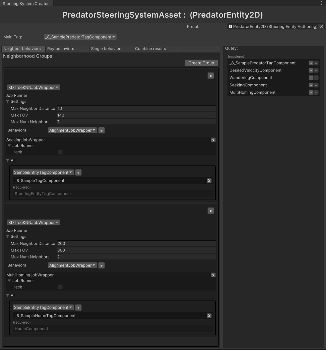
Task: Add behavior with plus beside first AlignmentJobWrapper
Action: pos(102,130)
